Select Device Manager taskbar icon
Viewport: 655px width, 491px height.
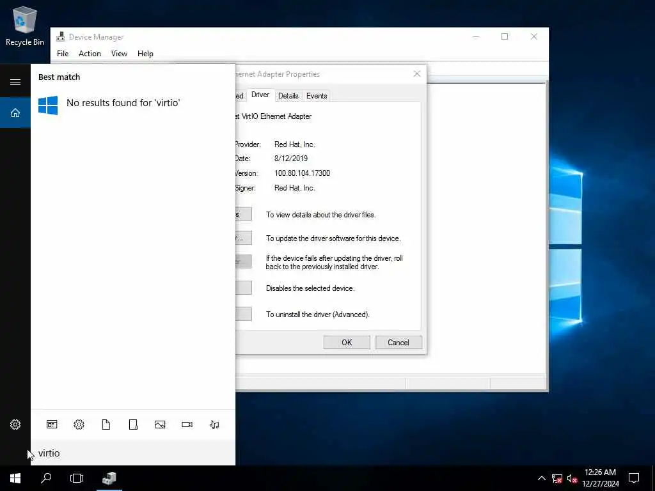[x=109, y=478]
